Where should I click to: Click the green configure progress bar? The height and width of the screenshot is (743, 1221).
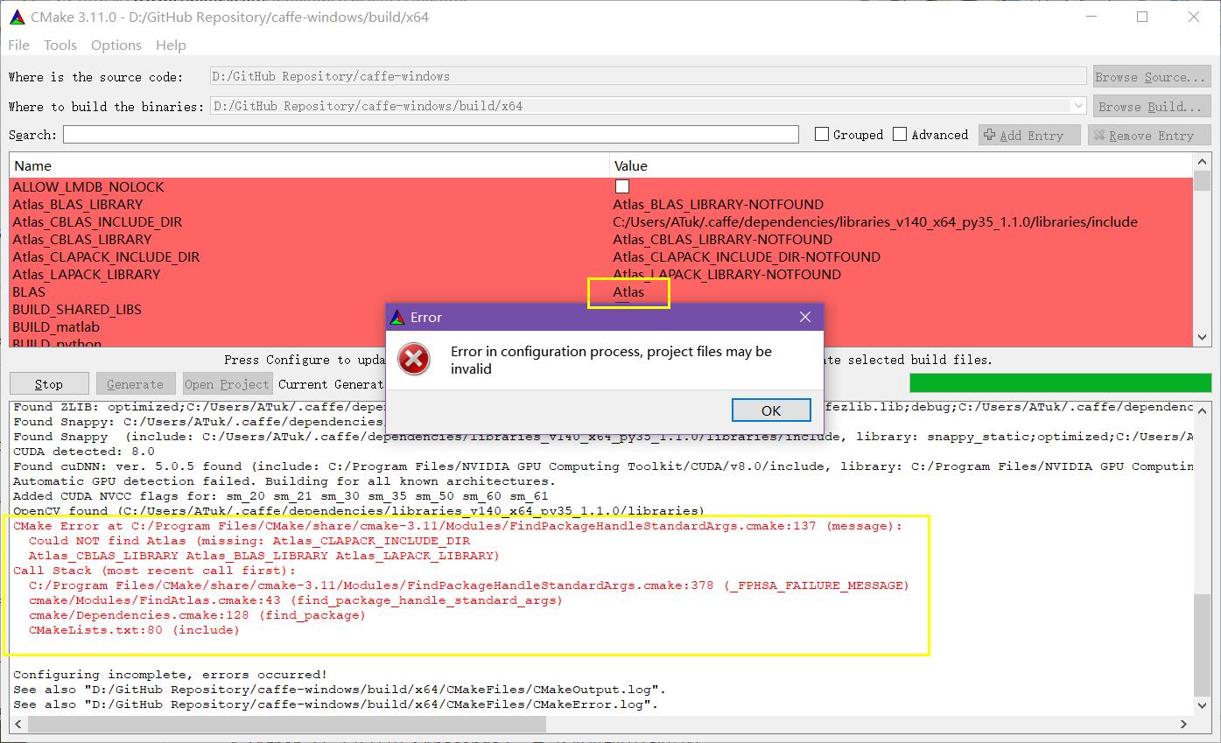(1061, 382)
